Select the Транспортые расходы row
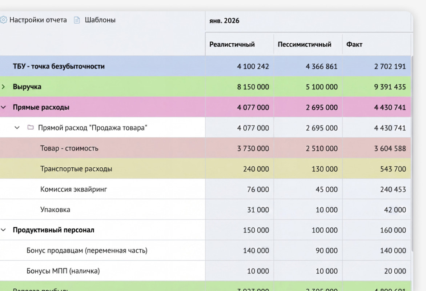This screenshot has height=291, width=426. pyautogui.click(x=205, y=169)
